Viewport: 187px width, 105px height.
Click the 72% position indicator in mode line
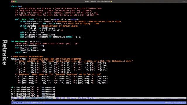tap(58, 98)
